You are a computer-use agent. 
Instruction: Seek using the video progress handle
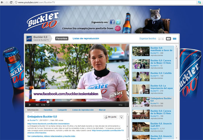(x=48, y=102)
